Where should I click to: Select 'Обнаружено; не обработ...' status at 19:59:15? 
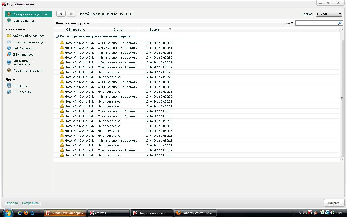point(118,141)
